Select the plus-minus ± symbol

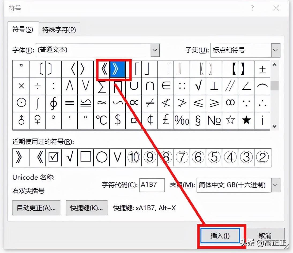tap(262, 70)
